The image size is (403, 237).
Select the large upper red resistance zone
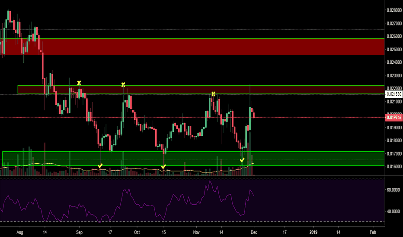192,47
